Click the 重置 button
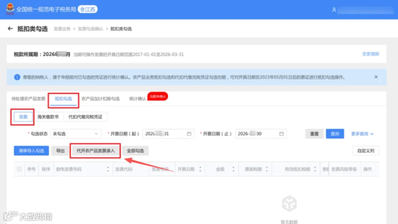398x224 pixels. 314,134
